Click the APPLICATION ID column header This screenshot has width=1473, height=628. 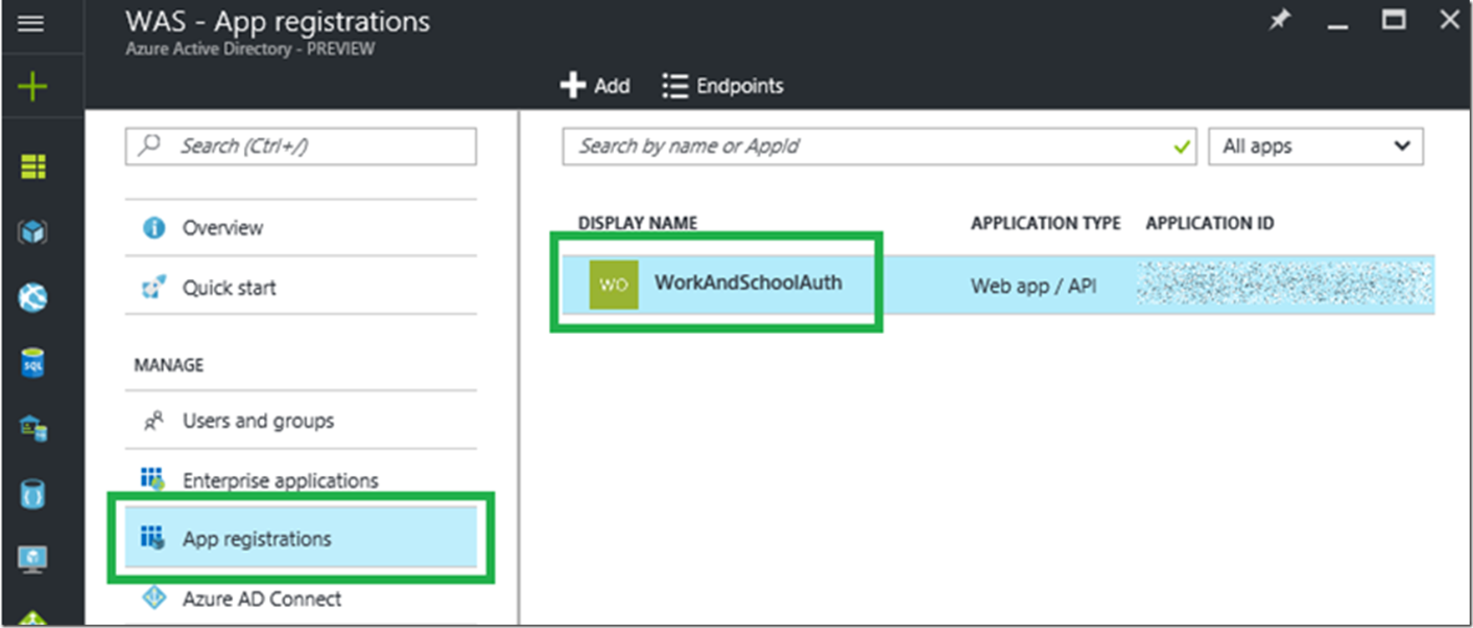(1209, 223)
